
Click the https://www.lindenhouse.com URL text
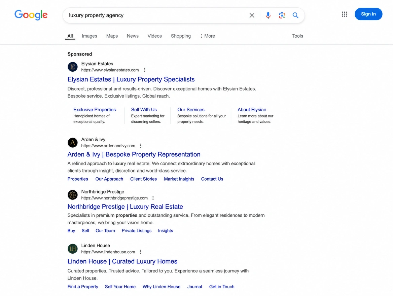[108, 252]
